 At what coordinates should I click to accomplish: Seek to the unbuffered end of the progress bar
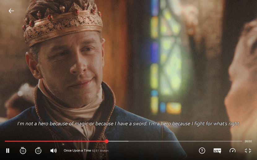pos(185,141)
